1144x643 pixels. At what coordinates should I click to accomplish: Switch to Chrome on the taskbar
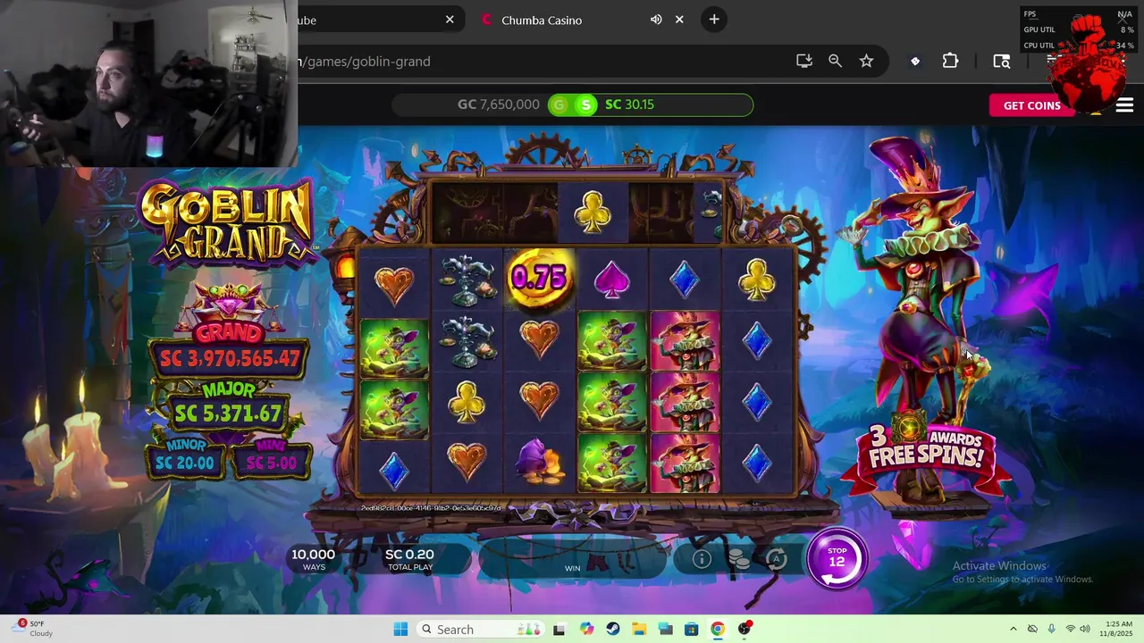point(718,629)
